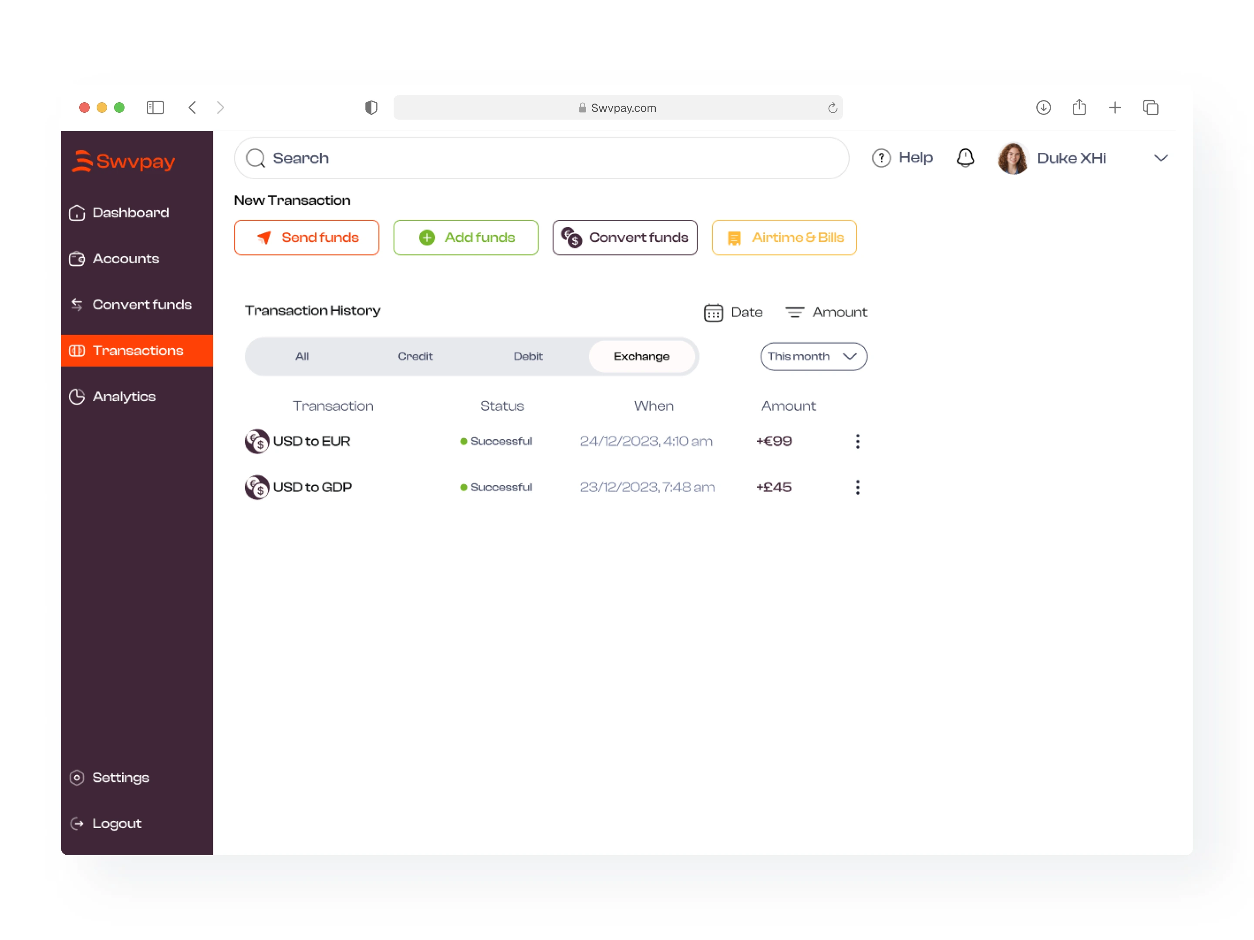Click the Send funds button
Image resolution: width=1254 pixels, height=940 pixels.
pyautogui.click(x=306, y=238)
